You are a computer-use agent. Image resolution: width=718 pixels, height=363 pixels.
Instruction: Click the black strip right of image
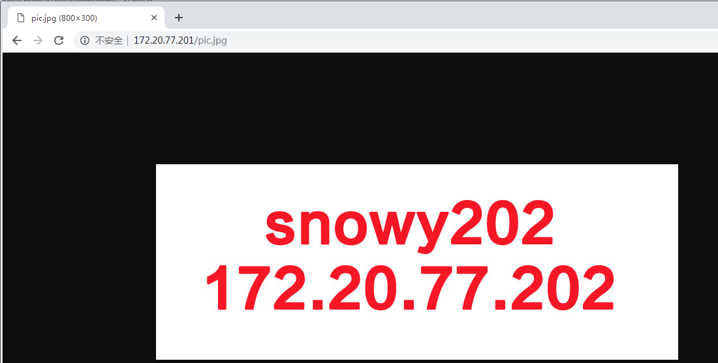pos(698,261)
